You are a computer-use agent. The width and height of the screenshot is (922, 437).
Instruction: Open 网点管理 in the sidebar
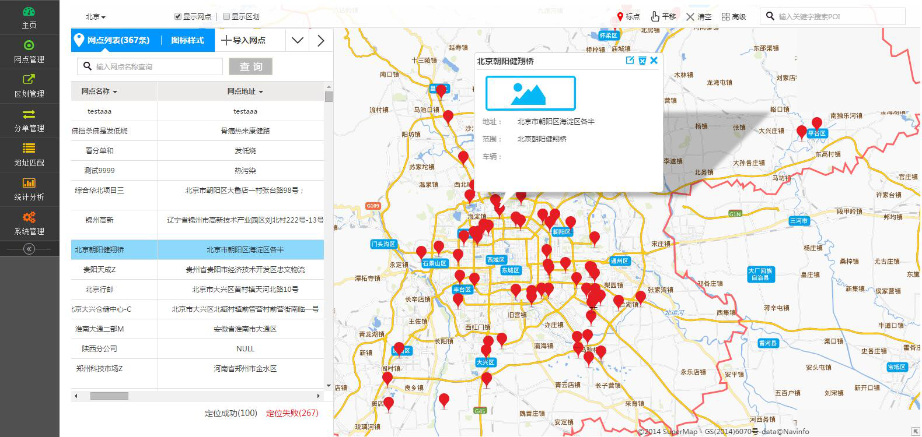[29, 52]
